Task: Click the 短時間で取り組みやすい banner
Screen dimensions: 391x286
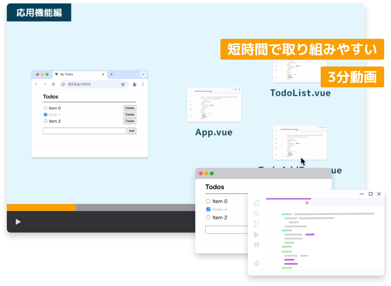Action: pos(302,49)
